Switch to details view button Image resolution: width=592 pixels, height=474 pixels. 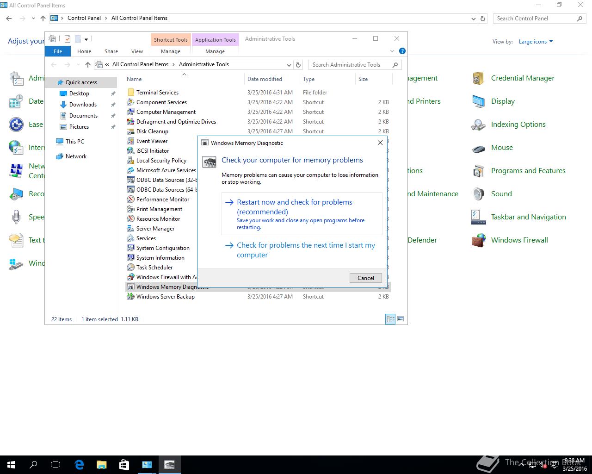click(390, 319)
